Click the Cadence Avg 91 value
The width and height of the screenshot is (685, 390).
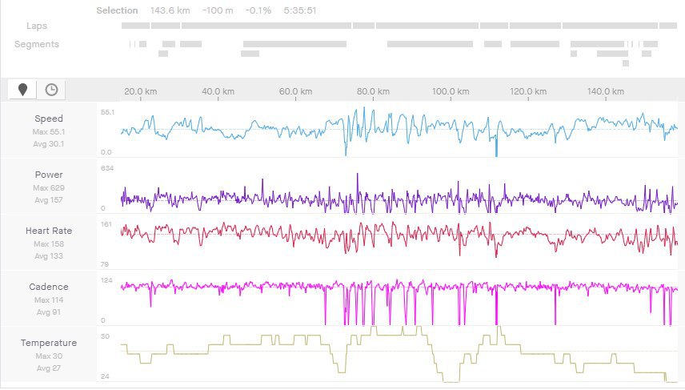pyautogui.click(x=49, y=312)
